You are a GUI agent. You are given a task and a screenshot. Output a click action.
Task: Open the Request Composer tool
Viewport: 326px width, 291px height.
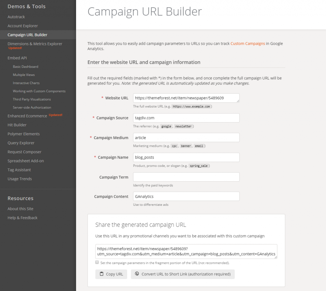click(24, 152)
